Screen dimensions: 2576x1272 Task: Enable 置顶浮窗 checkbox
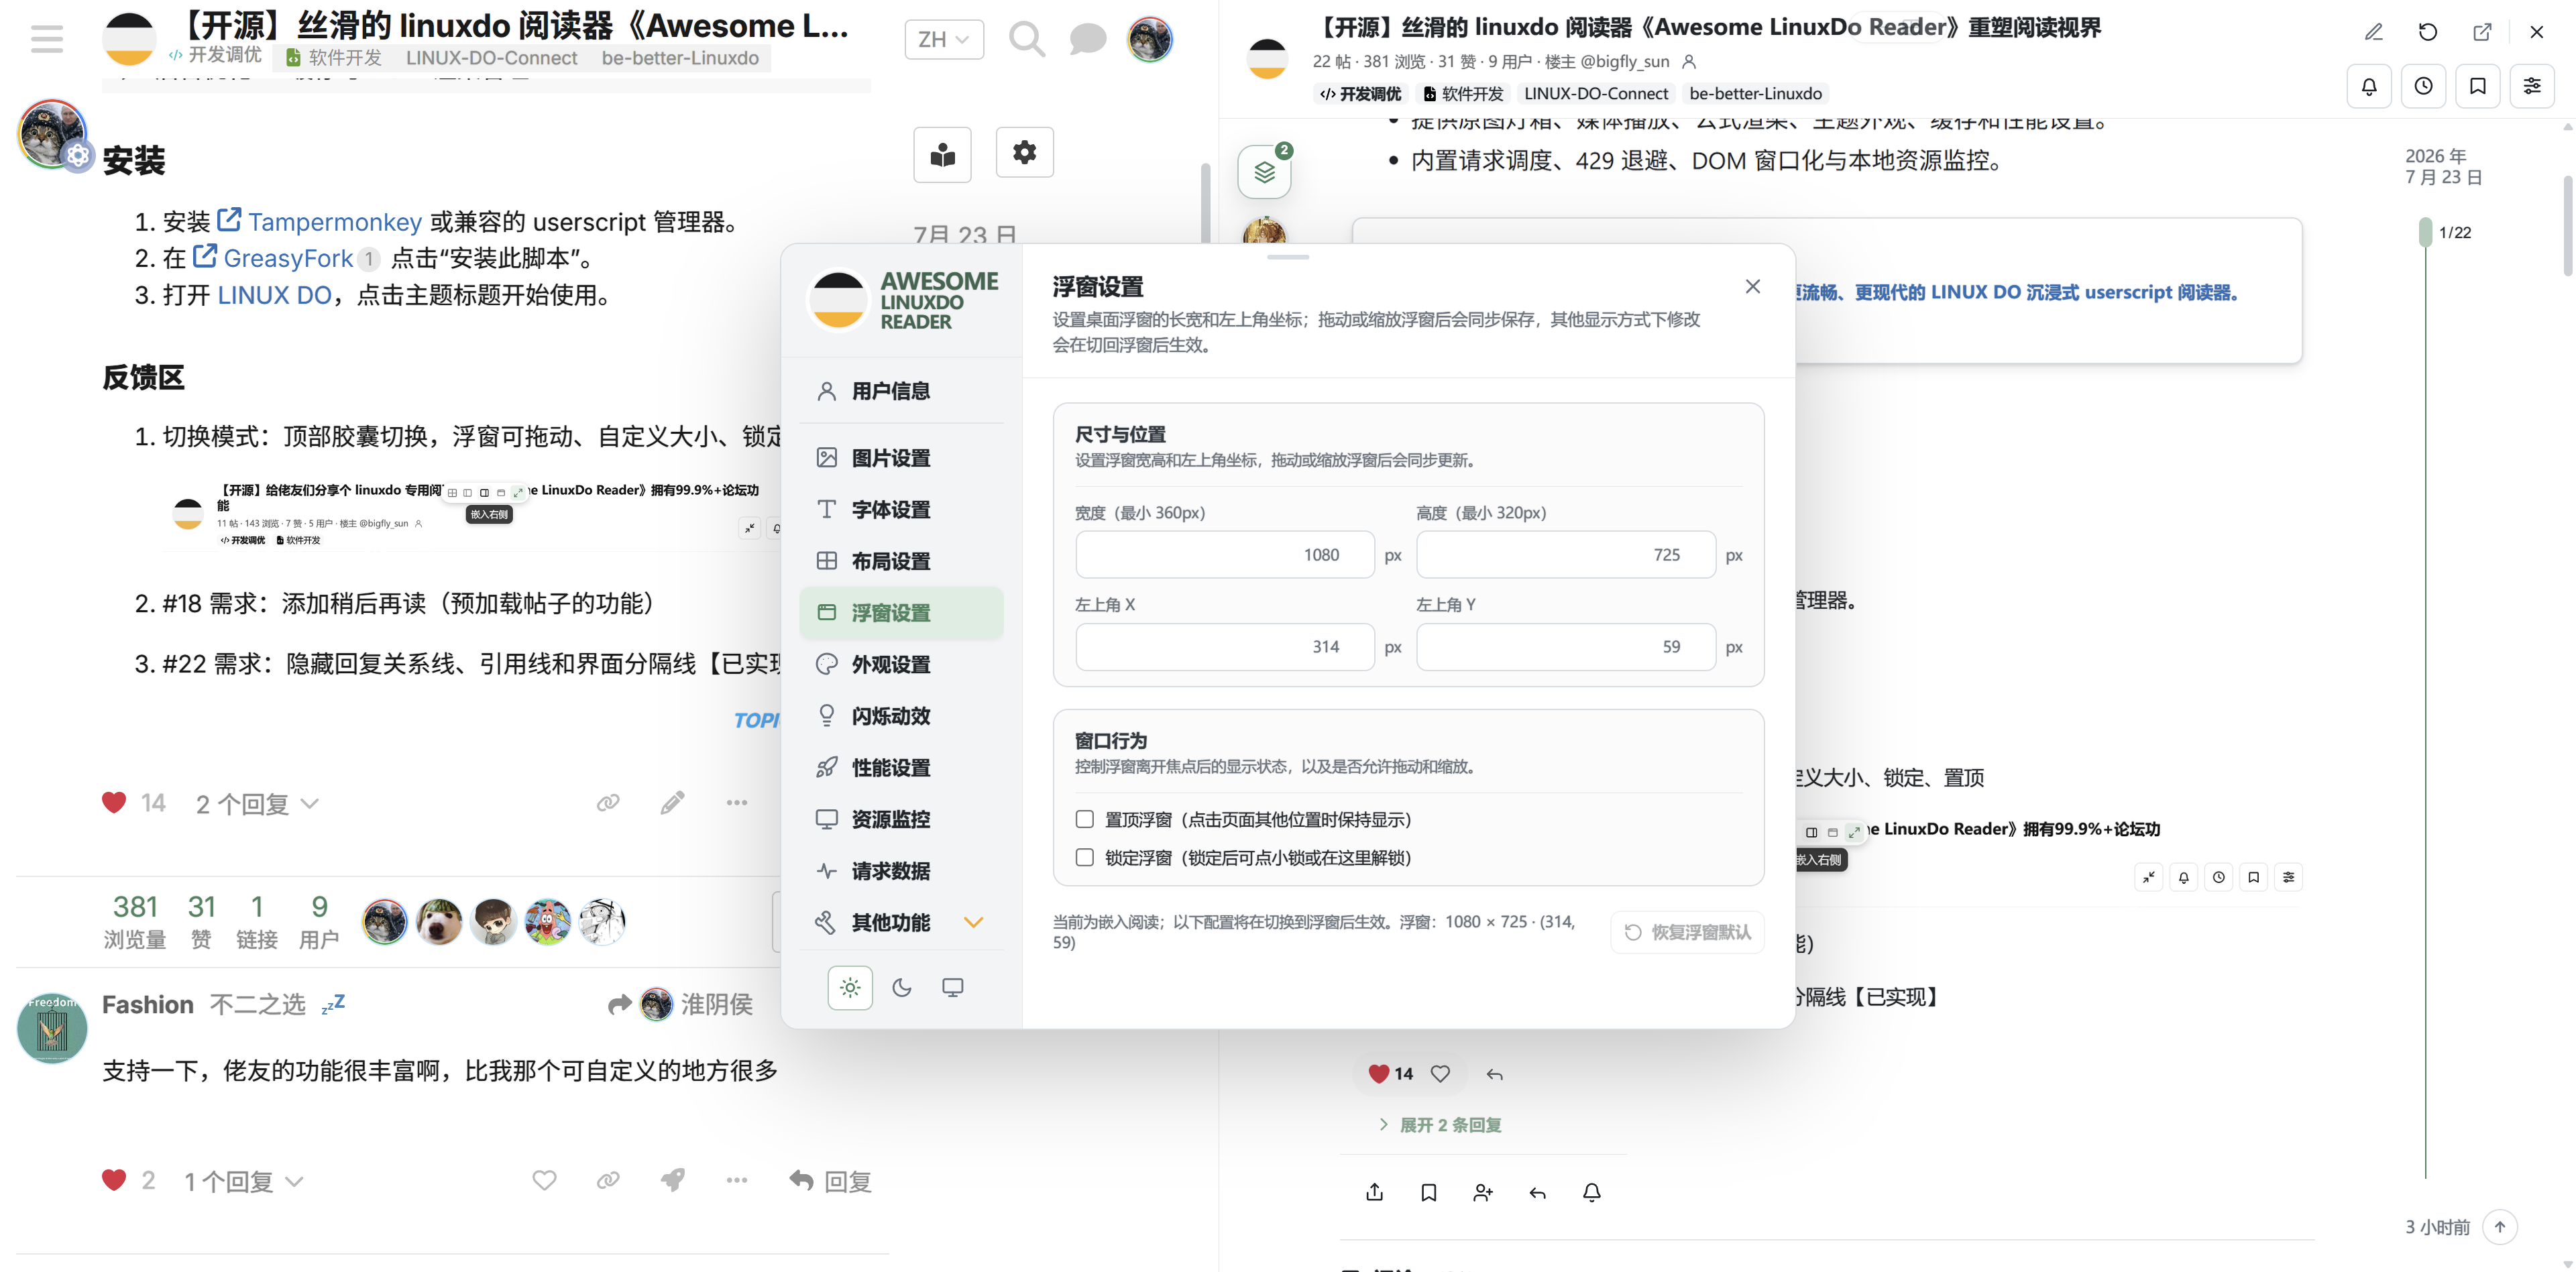pos(1084,819)
